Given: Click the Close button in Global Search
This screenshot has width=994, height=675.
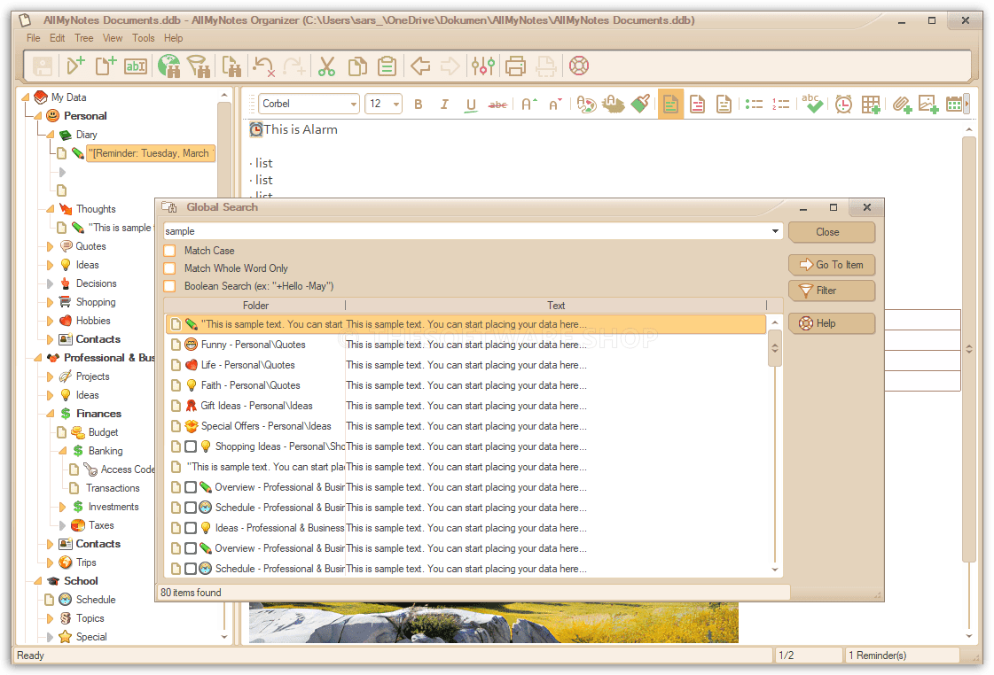Looking at the screenshot, I should coord(832,232).
